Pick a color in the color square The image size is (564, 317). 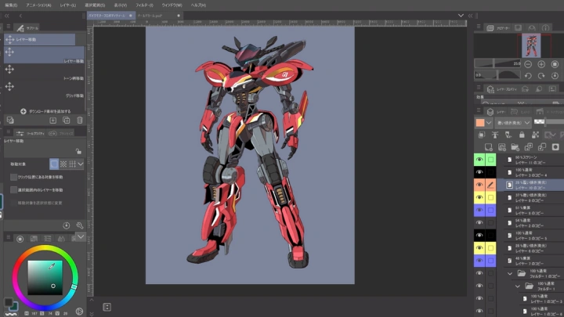[45, 278]
